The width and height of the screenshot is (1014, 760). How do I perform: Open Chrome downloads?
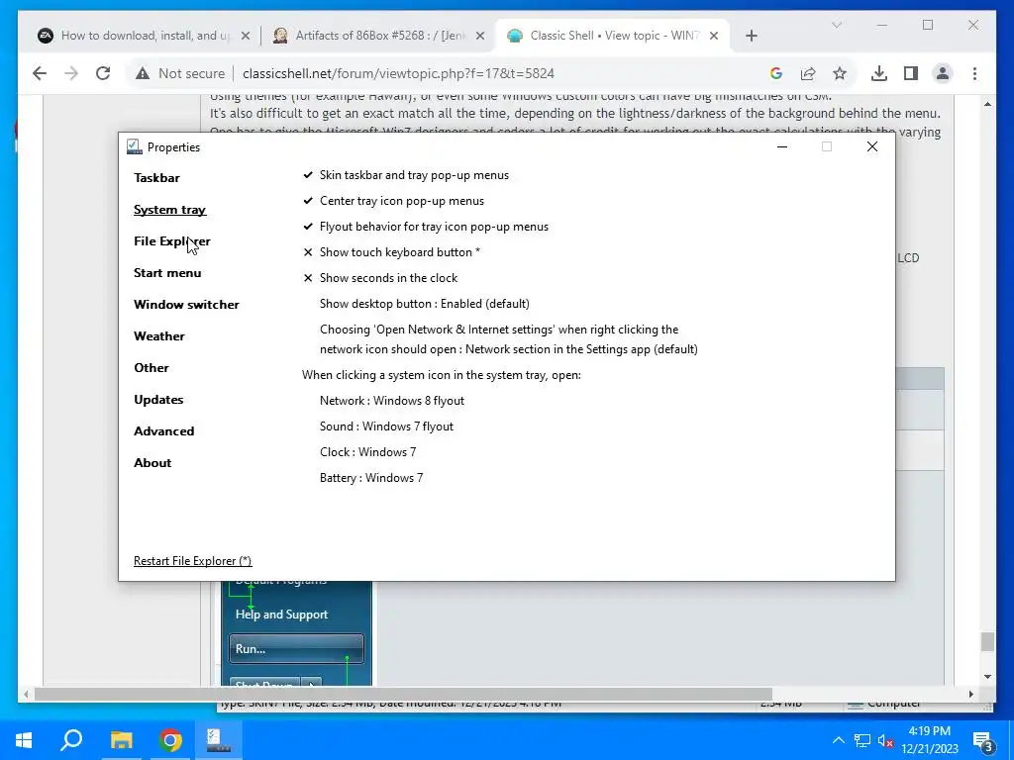coord(879,73)
